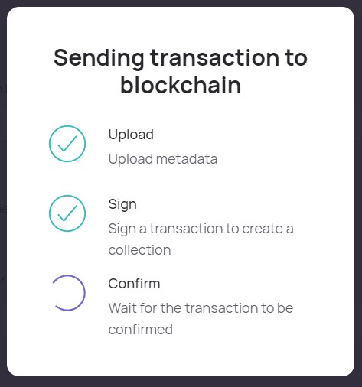Screen dimensions: 362x387
Task: Click the word 'collection' under Sign
Action: click(x=139, y=250)
